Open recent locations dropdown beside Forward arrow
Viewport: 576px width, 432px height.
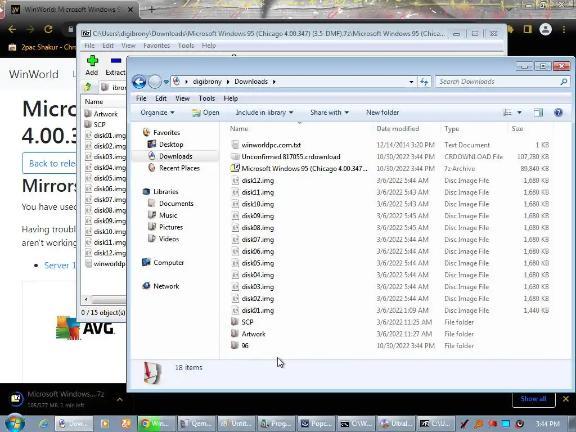click(x=166, y=82)
